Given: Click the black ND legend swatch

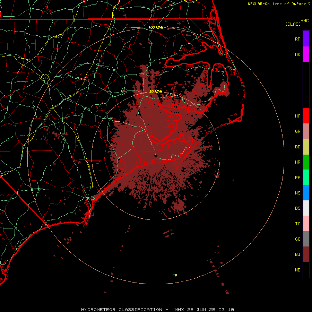Looking at the screenshot, I should 306,270.
